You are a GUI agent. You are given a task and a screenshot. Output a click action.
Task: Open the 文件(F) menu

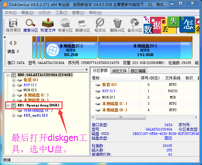pyautogui.click(x=10, y=13)
